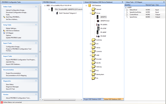Expand the PLC folder node
The image size is (166, 104).
(91, 71)
